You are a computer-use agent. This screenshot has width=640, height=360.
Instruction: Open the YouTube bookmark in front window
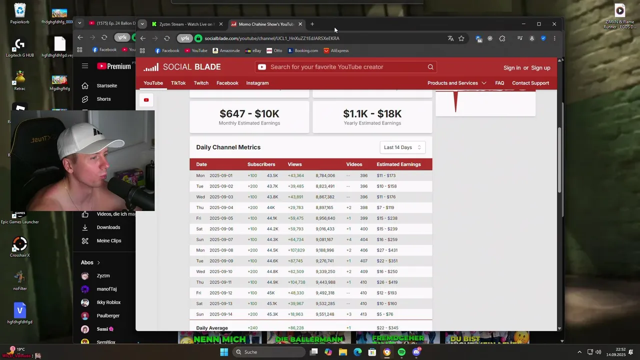point(196,50)
